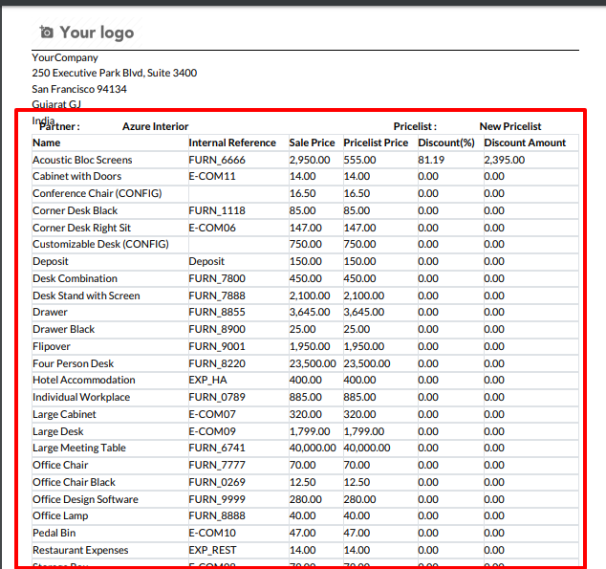The height and width of the screenshot is (569, 606).
Task: Click discount percent '81.19'
Action: (x=431, y=160)
